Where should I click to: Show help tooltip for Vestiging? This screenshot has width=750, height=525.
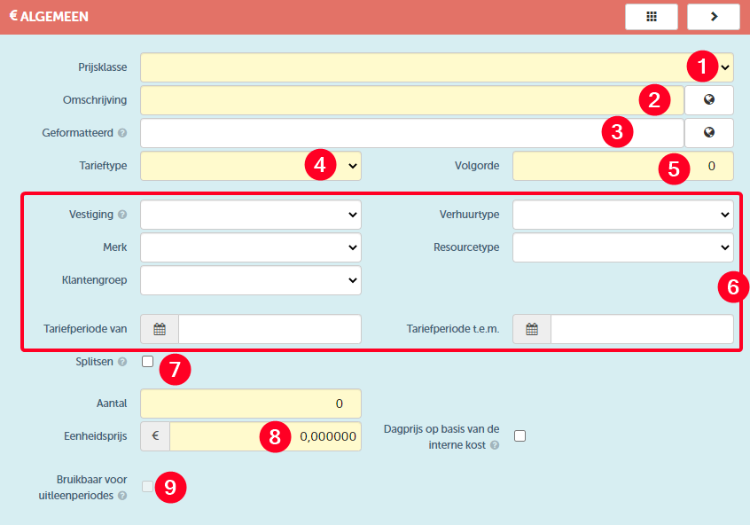tap(122, 215)
